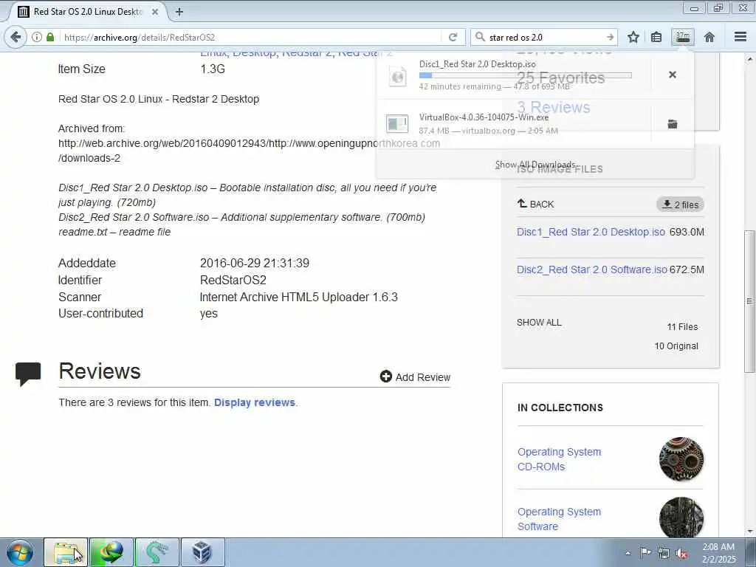Image resolution: width=756 pixels, height=567 pixels.
Task: Bookmark this page with the star icon
Action: point(633,37)
